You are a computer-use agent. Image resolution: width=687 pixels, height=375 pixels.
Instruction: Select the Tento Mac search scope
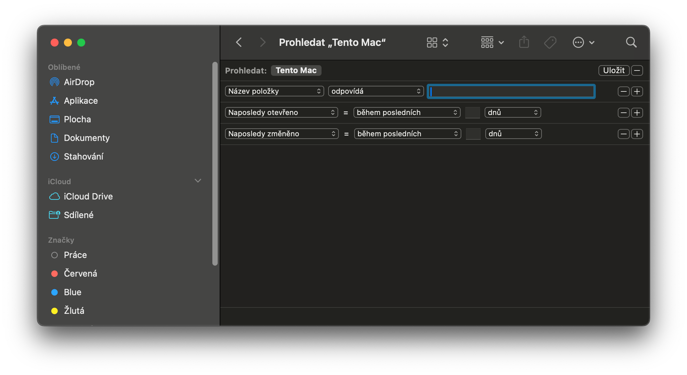click(x=296, y=70)
